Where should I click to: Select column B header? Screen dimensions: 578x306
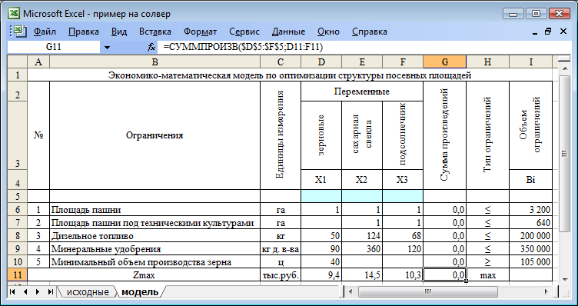[154, 62]
